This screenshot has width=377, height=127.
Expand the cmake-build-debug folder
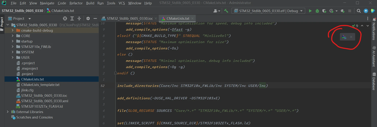13,30
